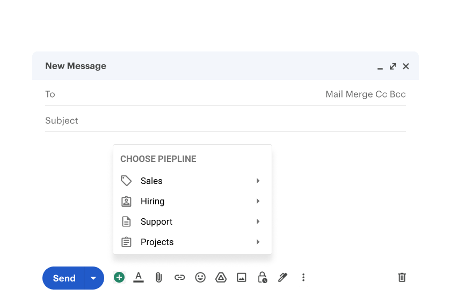Open more options three-dot menu
This screenshot has height=296, width=451.
click(x=303, y=277)
